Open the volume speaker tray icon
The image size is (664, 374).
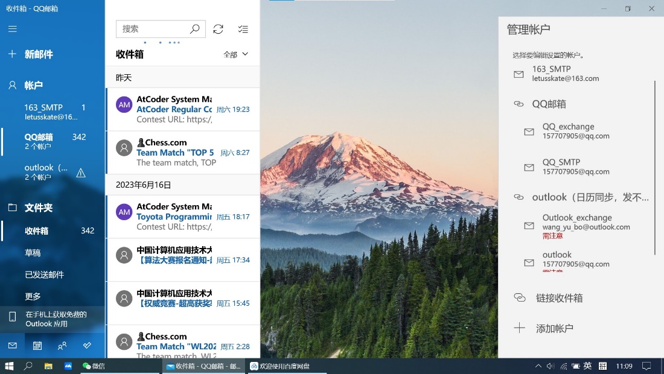pyautogui.click(x=551, y=366)
